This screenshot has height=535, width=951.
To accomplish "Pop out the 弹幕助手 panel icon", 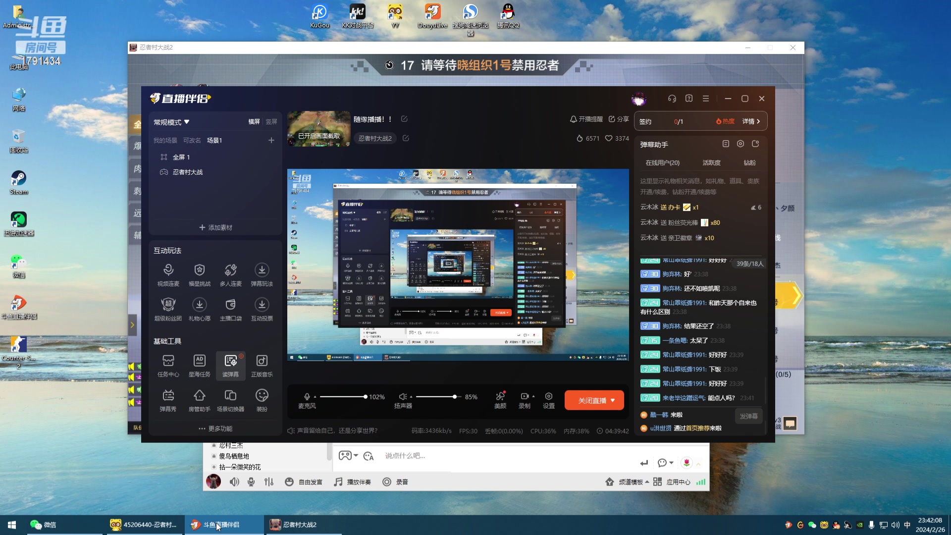I will tap(755, 144).
